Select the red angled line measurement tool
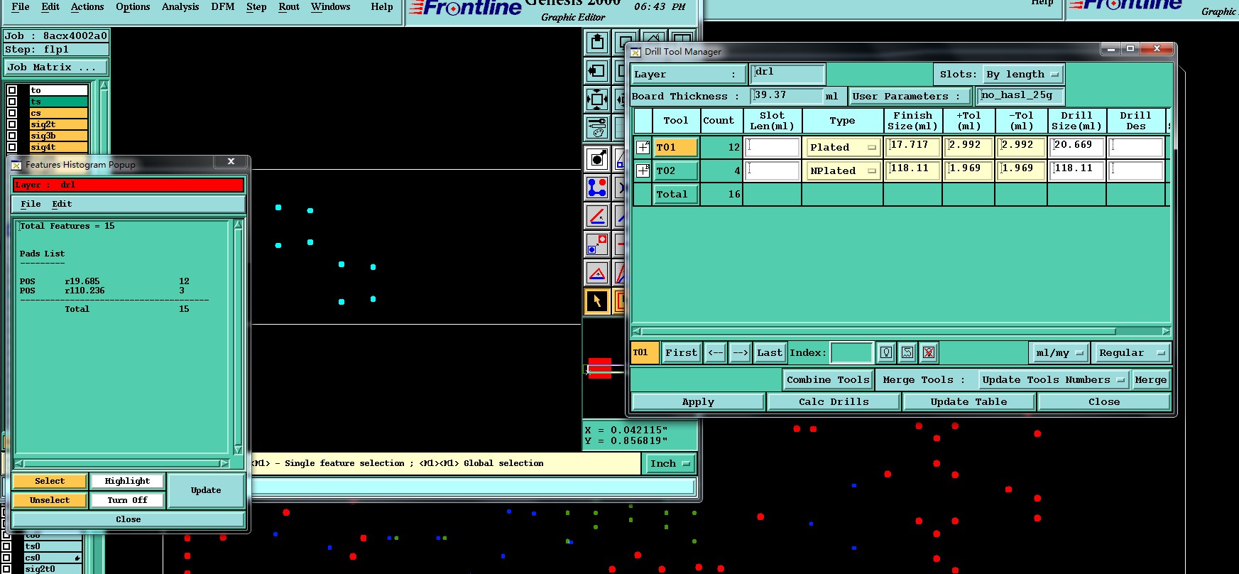The height and width of the screenshot is (574, 1239). point(597,216)
